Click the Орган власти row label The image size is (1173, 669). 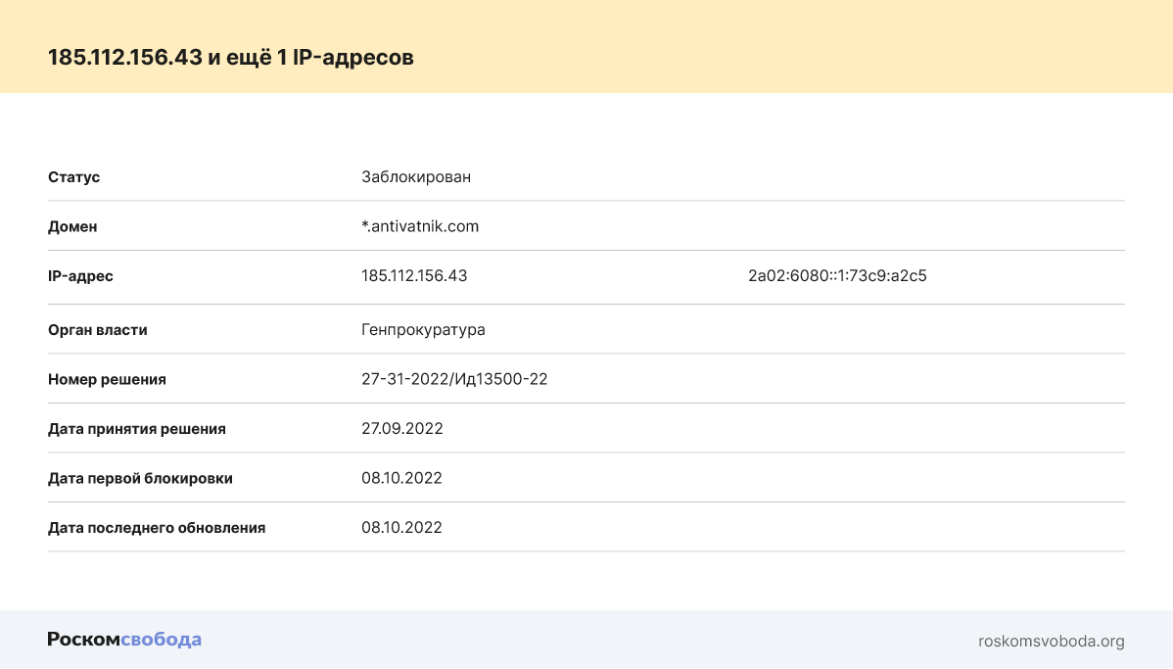click(98, 330)
